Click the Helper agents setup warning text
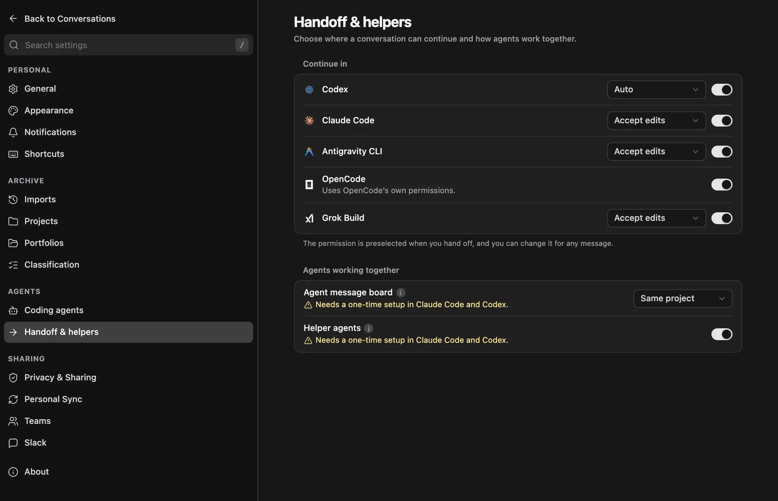Screen dimensions: 778x501 pyautogui.click(x=412, y=340)
